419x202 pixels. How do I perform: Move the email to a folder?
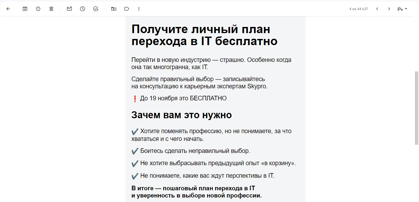pyautogui.click(x=114, y=9)
